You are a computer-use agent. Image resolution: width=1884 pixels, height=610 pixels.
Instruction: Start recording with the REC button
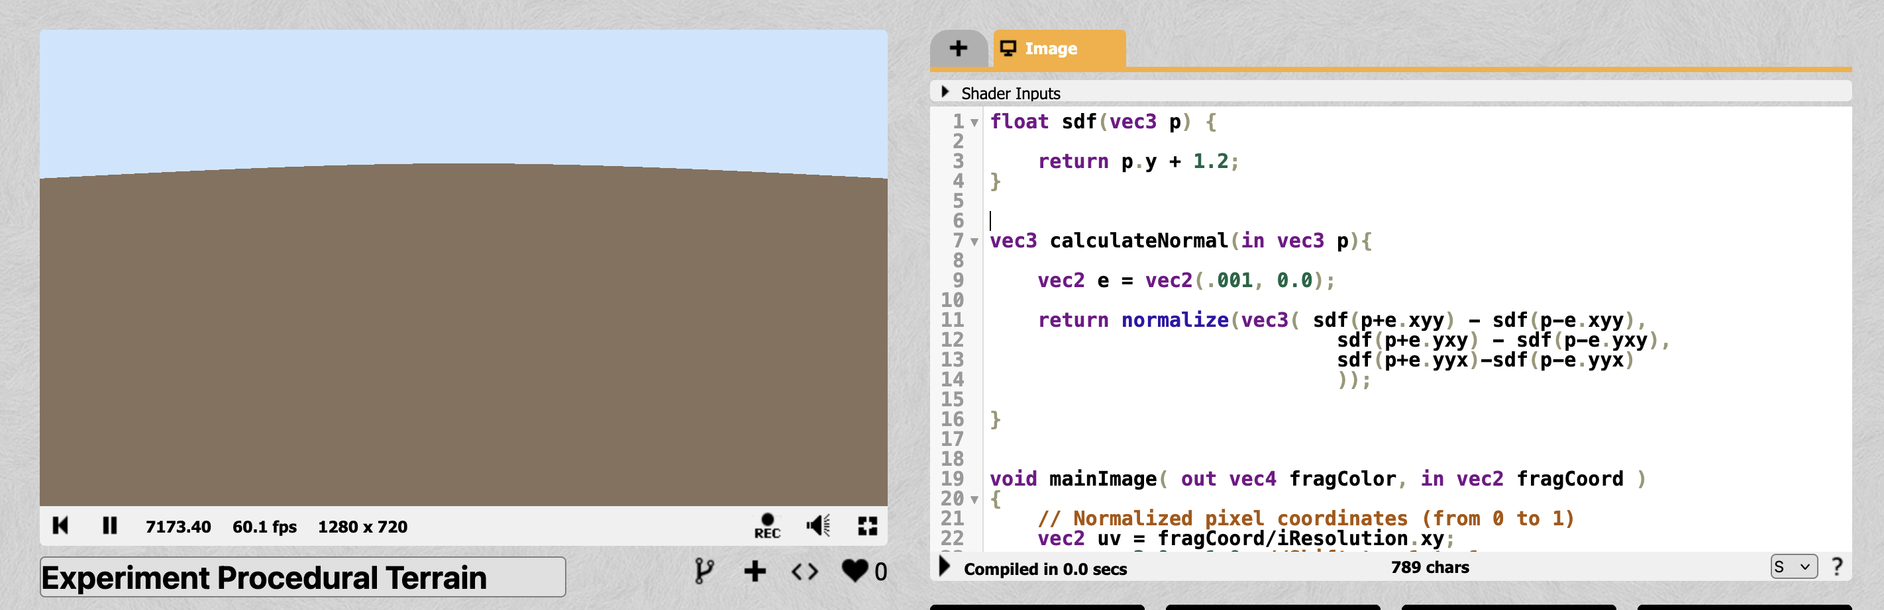pos(766,525)
